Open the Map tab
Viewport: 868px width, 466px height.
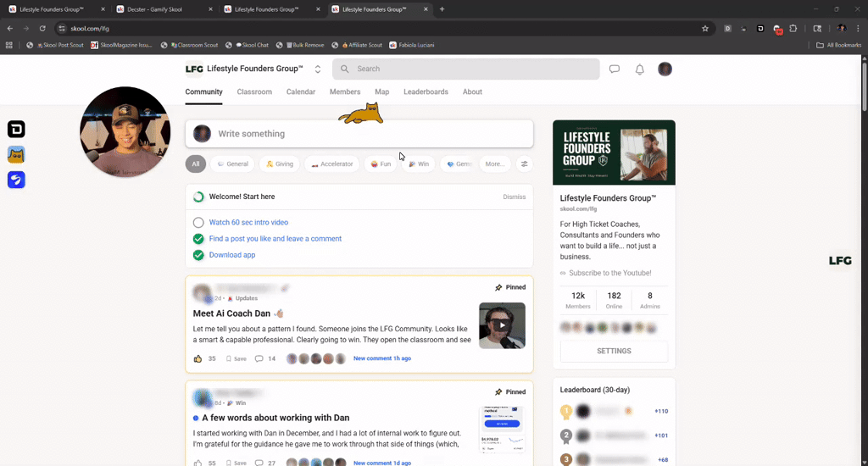pyautogui.click(x=382, y=92)
